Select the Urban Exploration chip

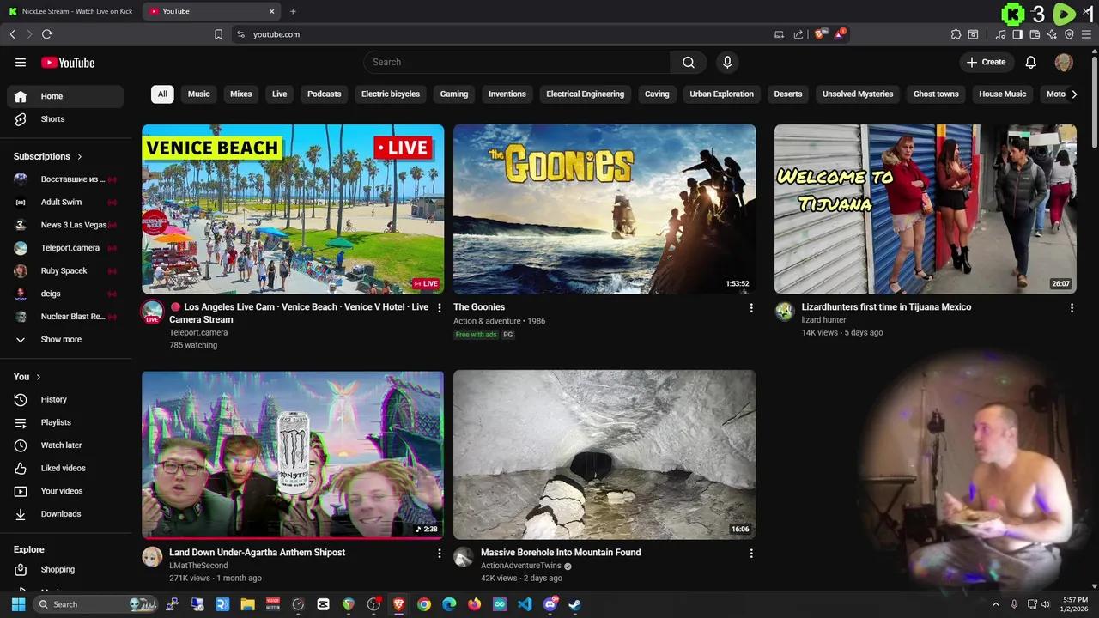[722, 94]
